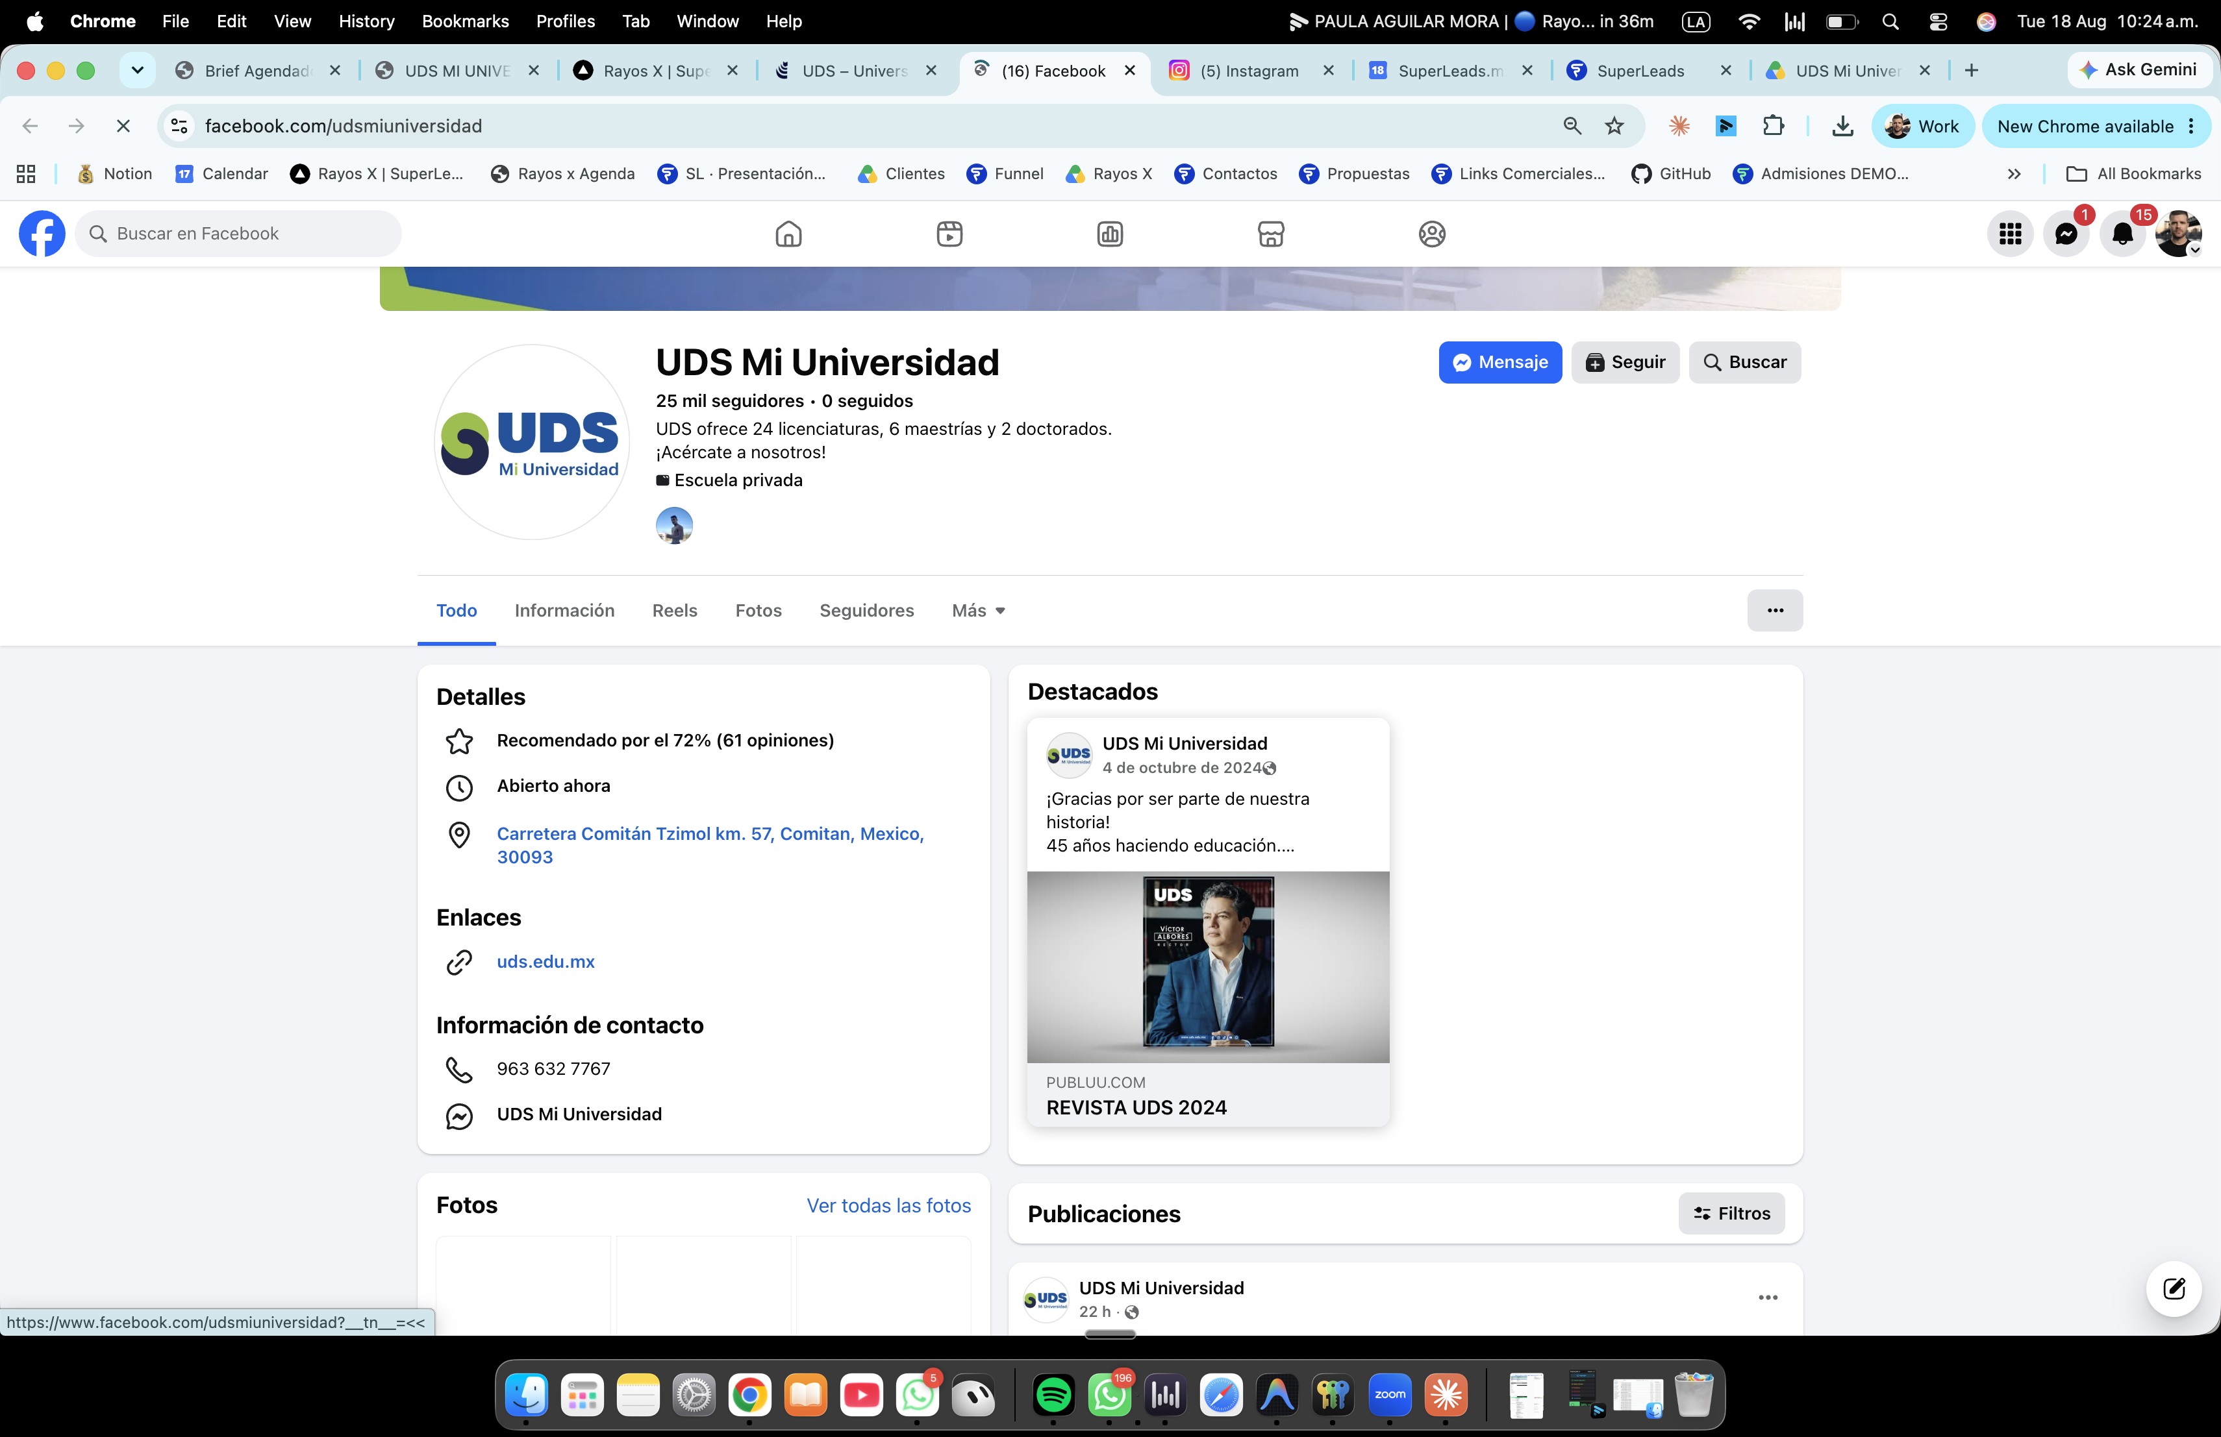
Task: Open Chrome downloads icon
Action: pyautogui.click(x=1842, y=126)
